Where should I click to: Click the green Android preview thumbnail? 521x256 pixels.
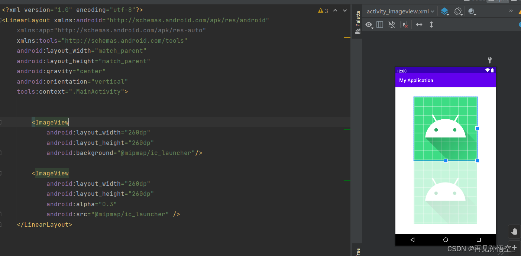(445, 128)
